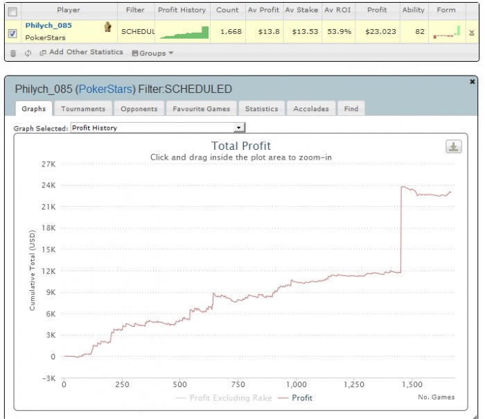Open the Graph Selected dropdown
Screen dimensions: 485x419
[158, 128]
